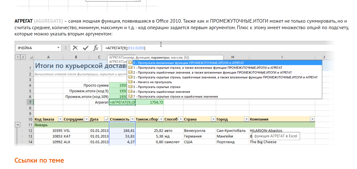Click order code 10992 cell
The height and width of the screenshot is (169, 357).
48,142
